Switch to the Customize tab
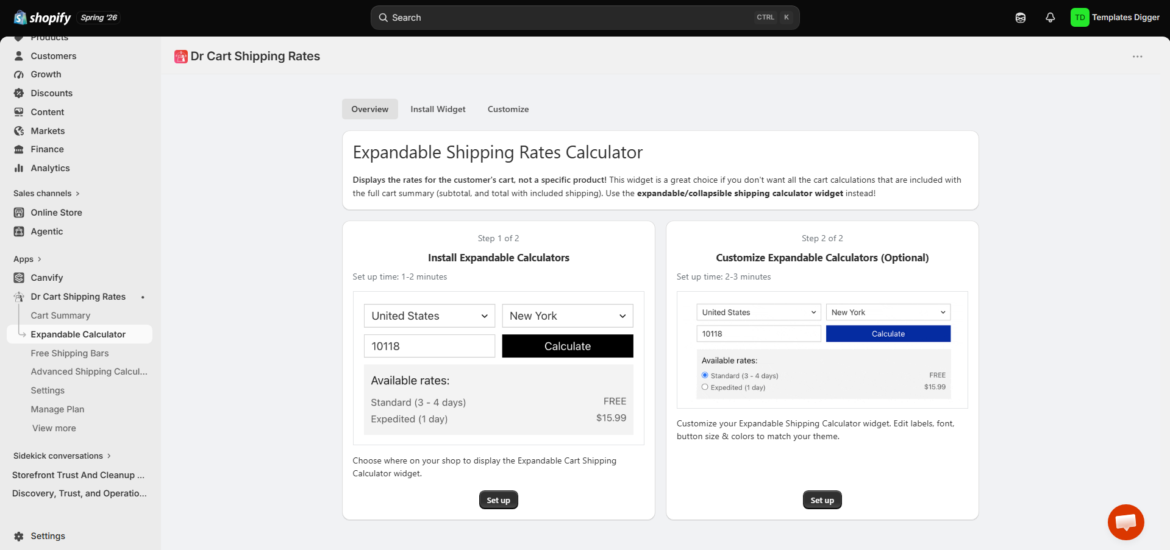This screenshot has width=1170, height=550. pyautogui.click(x=508, y=109)
